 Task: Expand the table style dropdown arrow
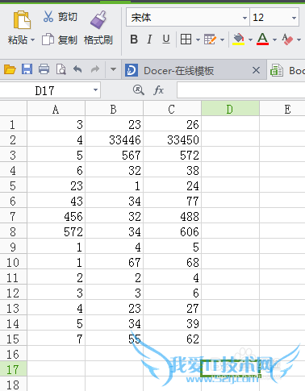tap(222, 40)
